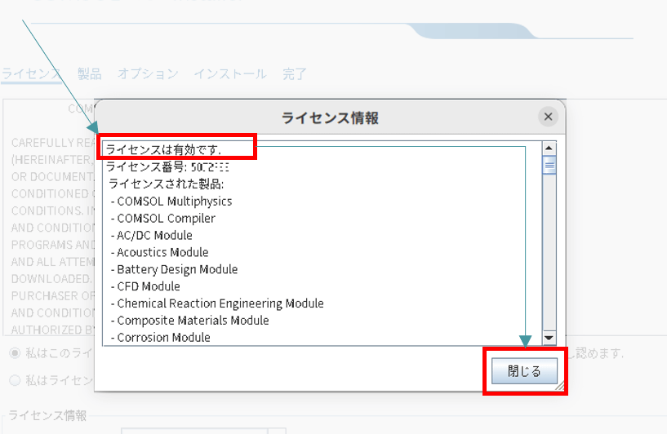The image size is (667, 434).
Task: Click the scrollbar thumb in license info
Action: click(x=549, y=165)
